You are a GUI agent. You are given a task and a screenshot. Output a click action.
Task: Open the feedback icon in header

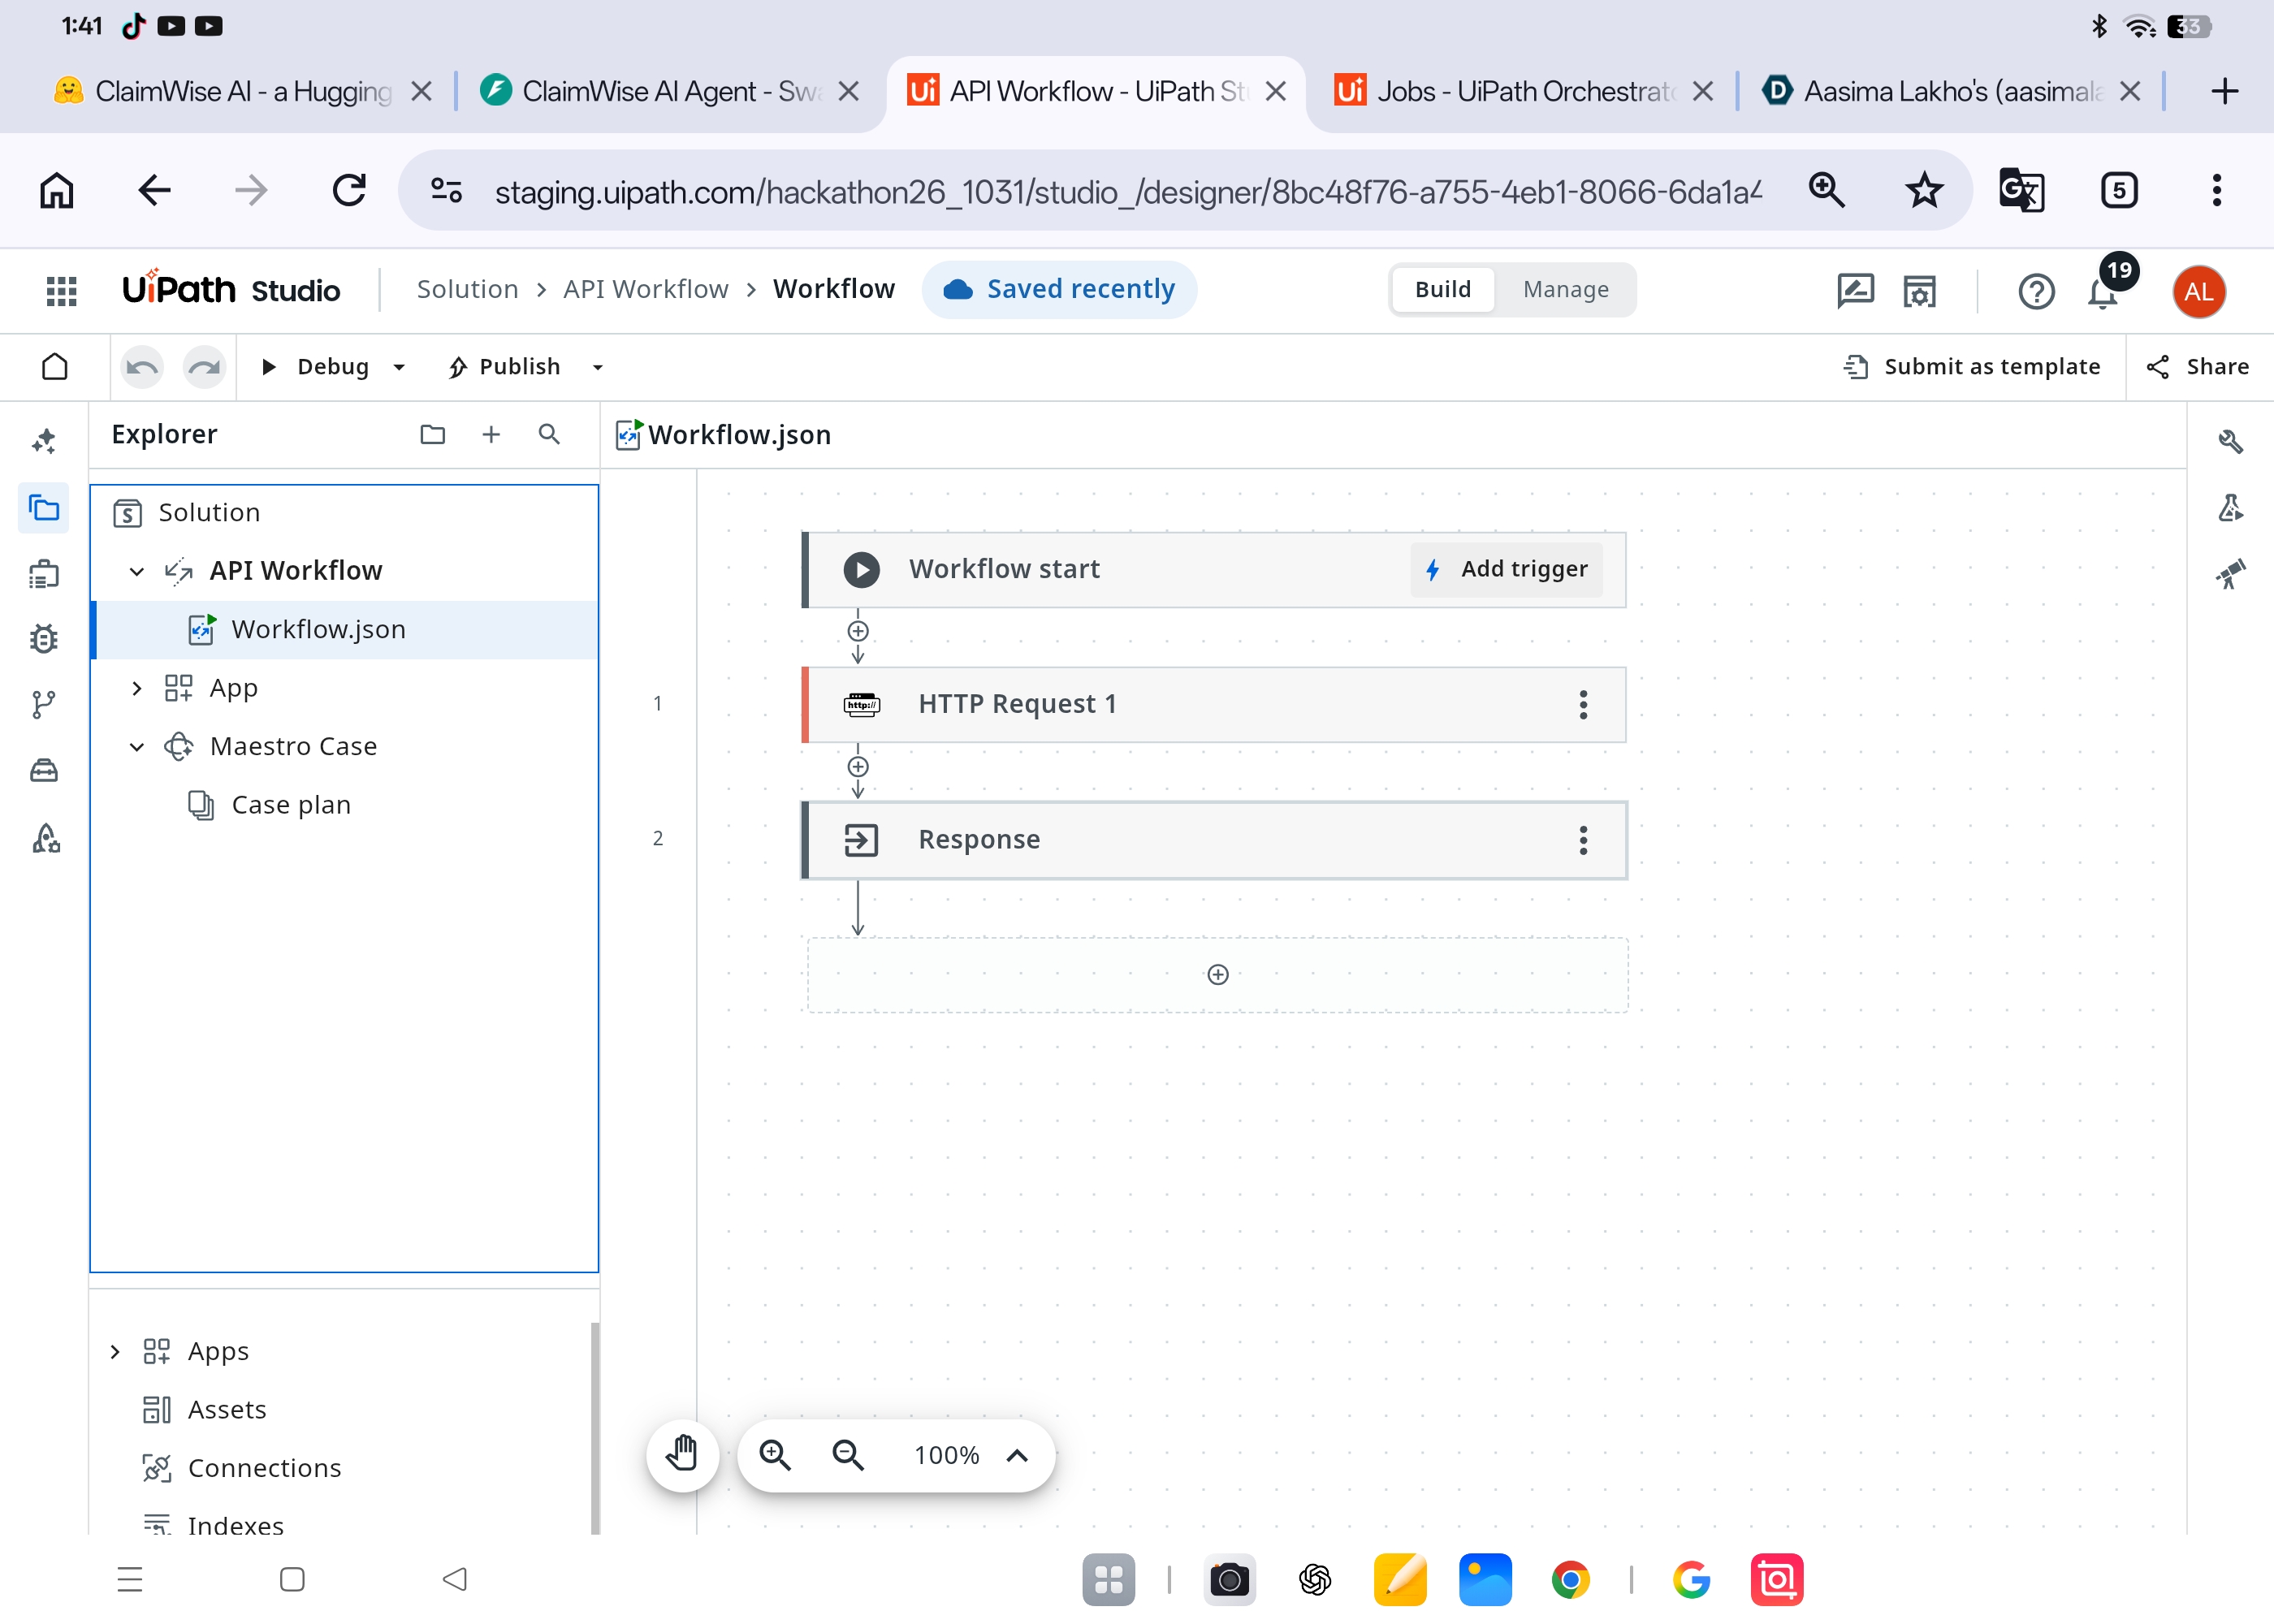[1855, 291]
